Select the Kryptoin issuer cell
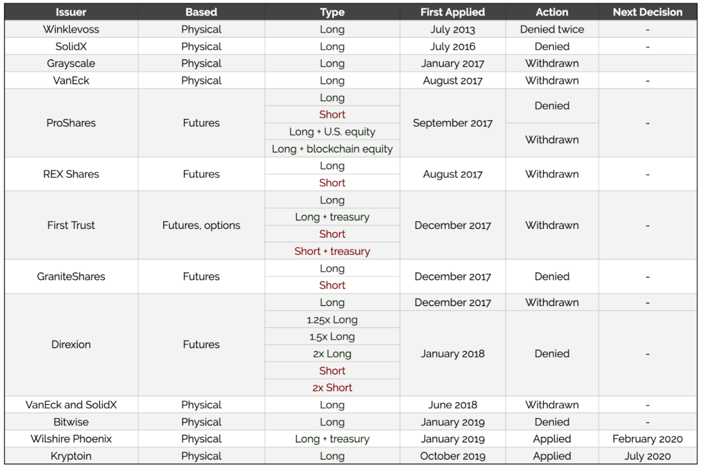Screen dimensions: 702x468 [x=71, y=456]
